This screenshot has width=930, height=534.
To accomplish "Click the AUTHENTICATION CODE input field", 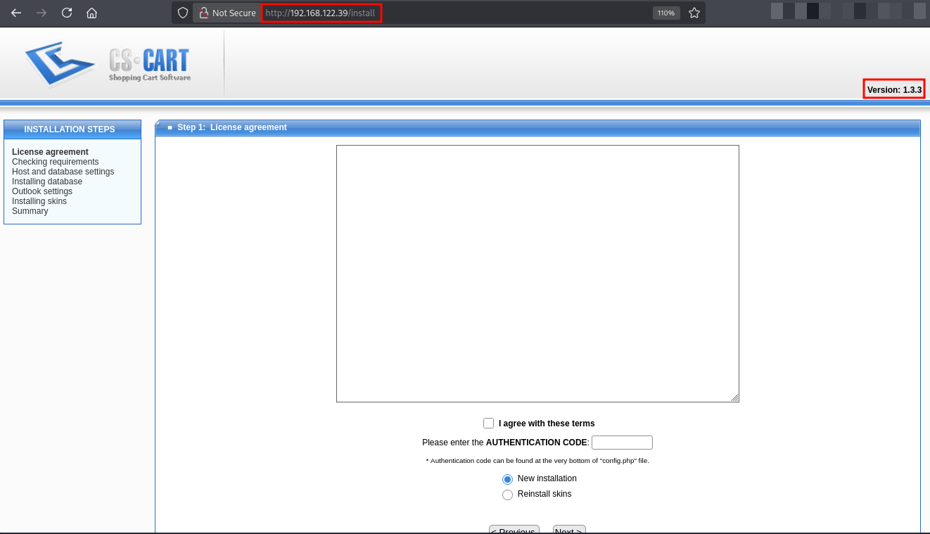I will [x=622, y=443].
